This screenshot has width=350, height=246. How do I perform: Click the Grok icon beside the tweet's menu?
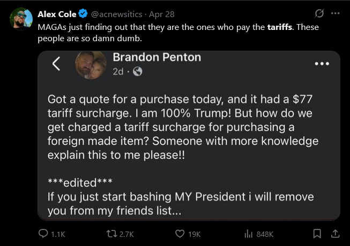tap(319, 13)
